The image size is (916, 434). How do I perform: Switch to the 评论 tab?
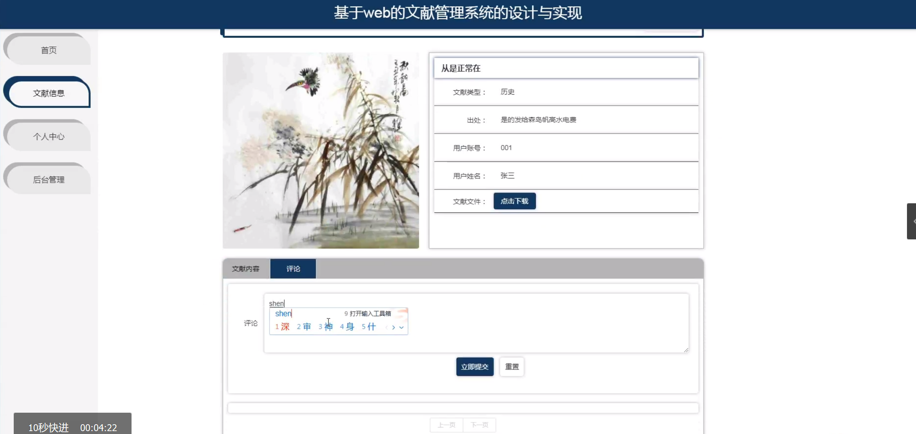293,269
